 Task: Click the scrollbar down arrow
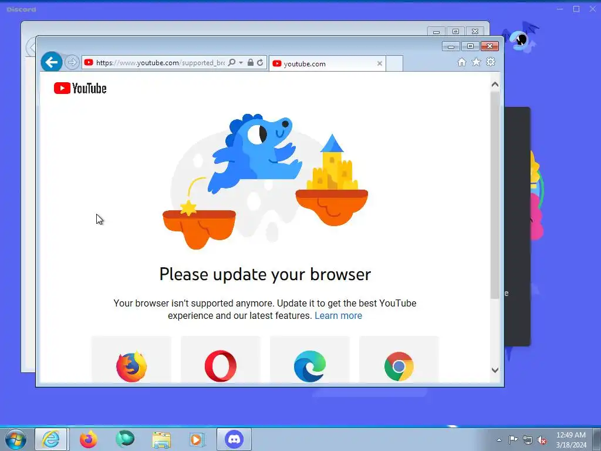click(x=495, y=370)
